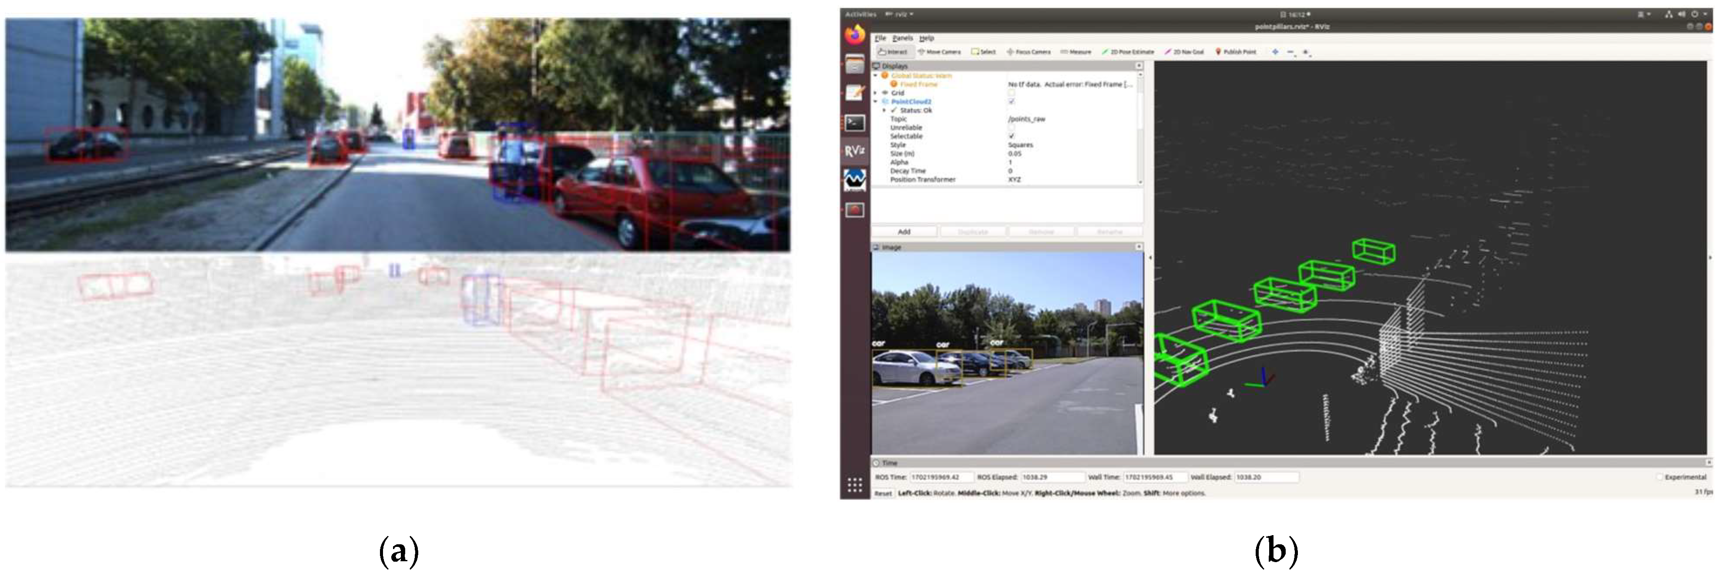Open the File menu
Viewport: 1734px width, 583px height.
coord(880,38)
